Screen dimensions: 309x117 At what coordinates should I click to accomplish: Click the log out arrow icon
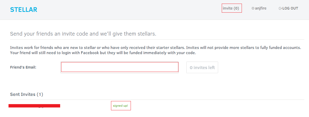point(280,8)
